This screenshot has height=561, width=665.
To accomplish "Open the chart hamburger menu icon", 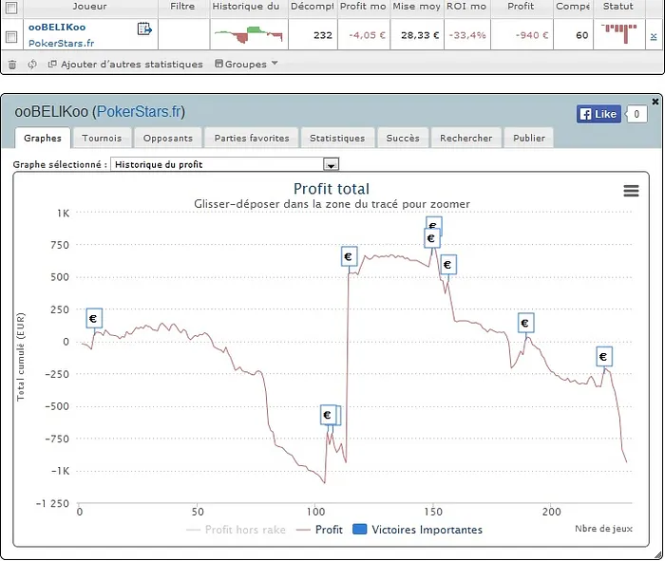I will coord(631,190).
